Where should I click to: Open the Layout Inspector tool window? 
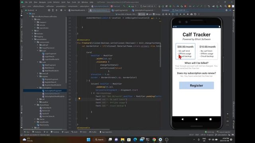(x=224, y=132)
